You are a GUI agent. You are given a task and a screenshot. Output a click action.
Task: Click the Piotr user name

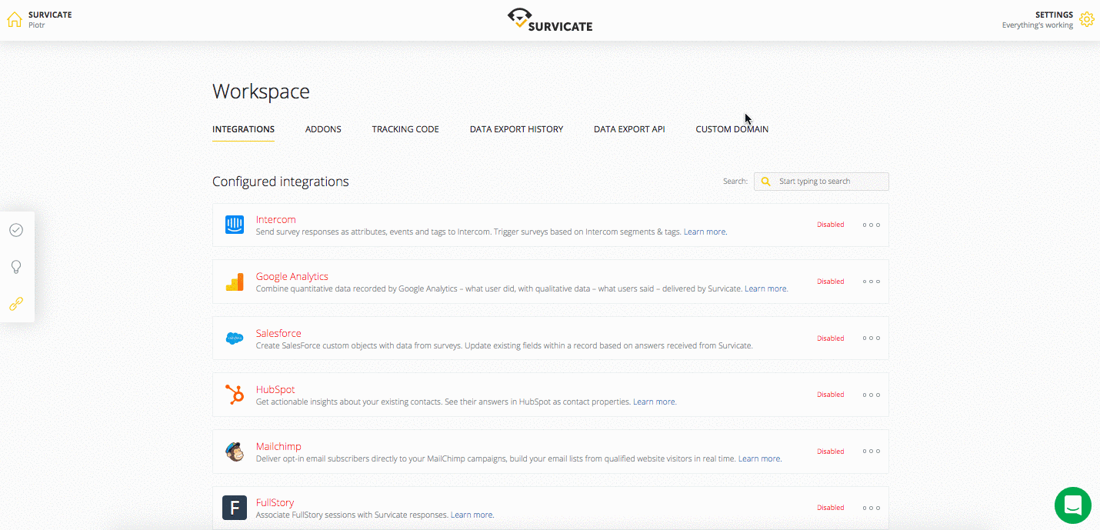click(x=37, y=25)
